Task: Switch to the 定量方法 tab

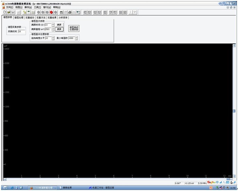Action: [41, 17]
